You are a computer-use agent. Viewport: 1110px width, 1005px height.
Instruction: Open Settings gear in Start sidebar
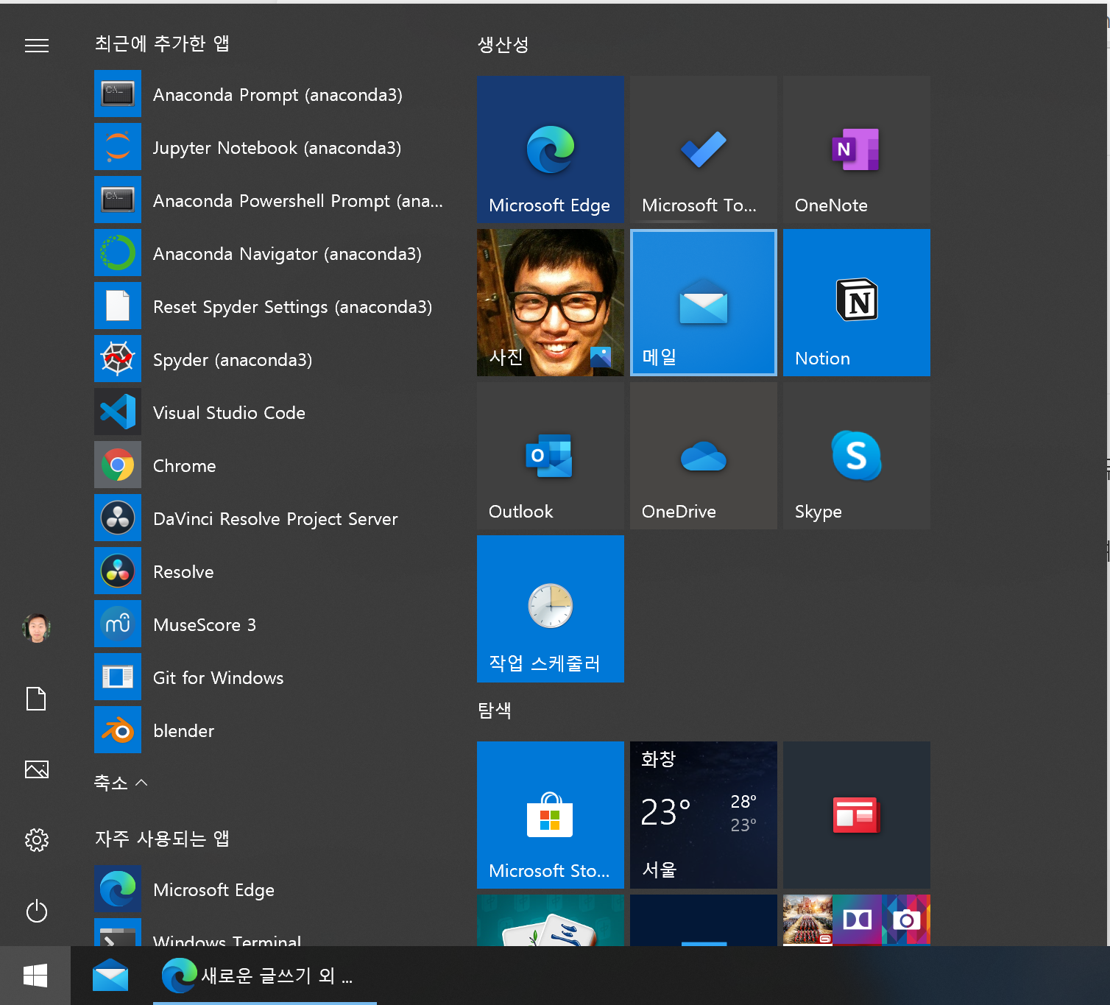[36, 840]
